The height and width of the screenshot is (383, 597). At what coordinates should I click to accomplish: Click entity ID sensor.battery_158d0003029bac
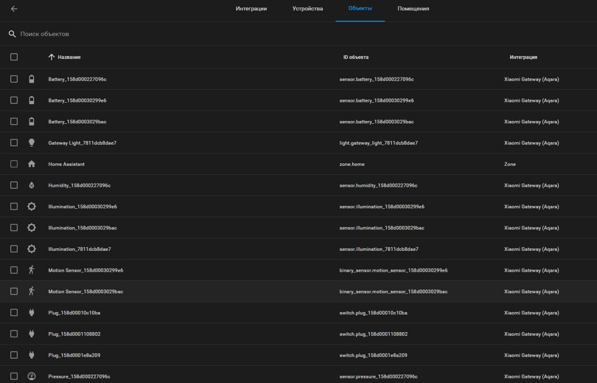click(376, 122)
